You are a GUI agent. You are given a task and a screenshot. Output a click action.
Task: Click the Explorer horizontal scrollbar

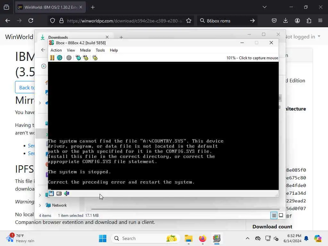185,209
